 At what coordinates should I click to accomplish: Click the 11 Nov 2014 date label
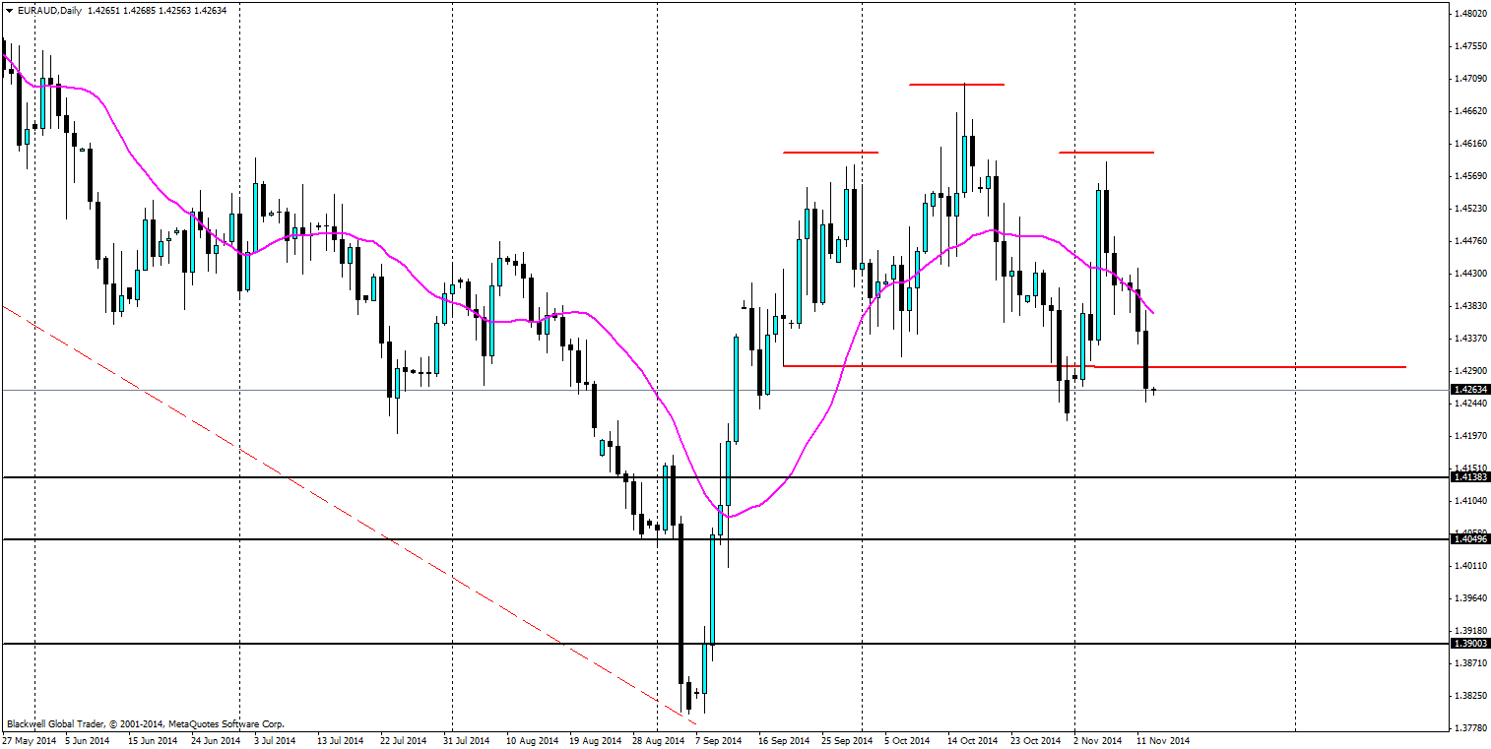1163,740
